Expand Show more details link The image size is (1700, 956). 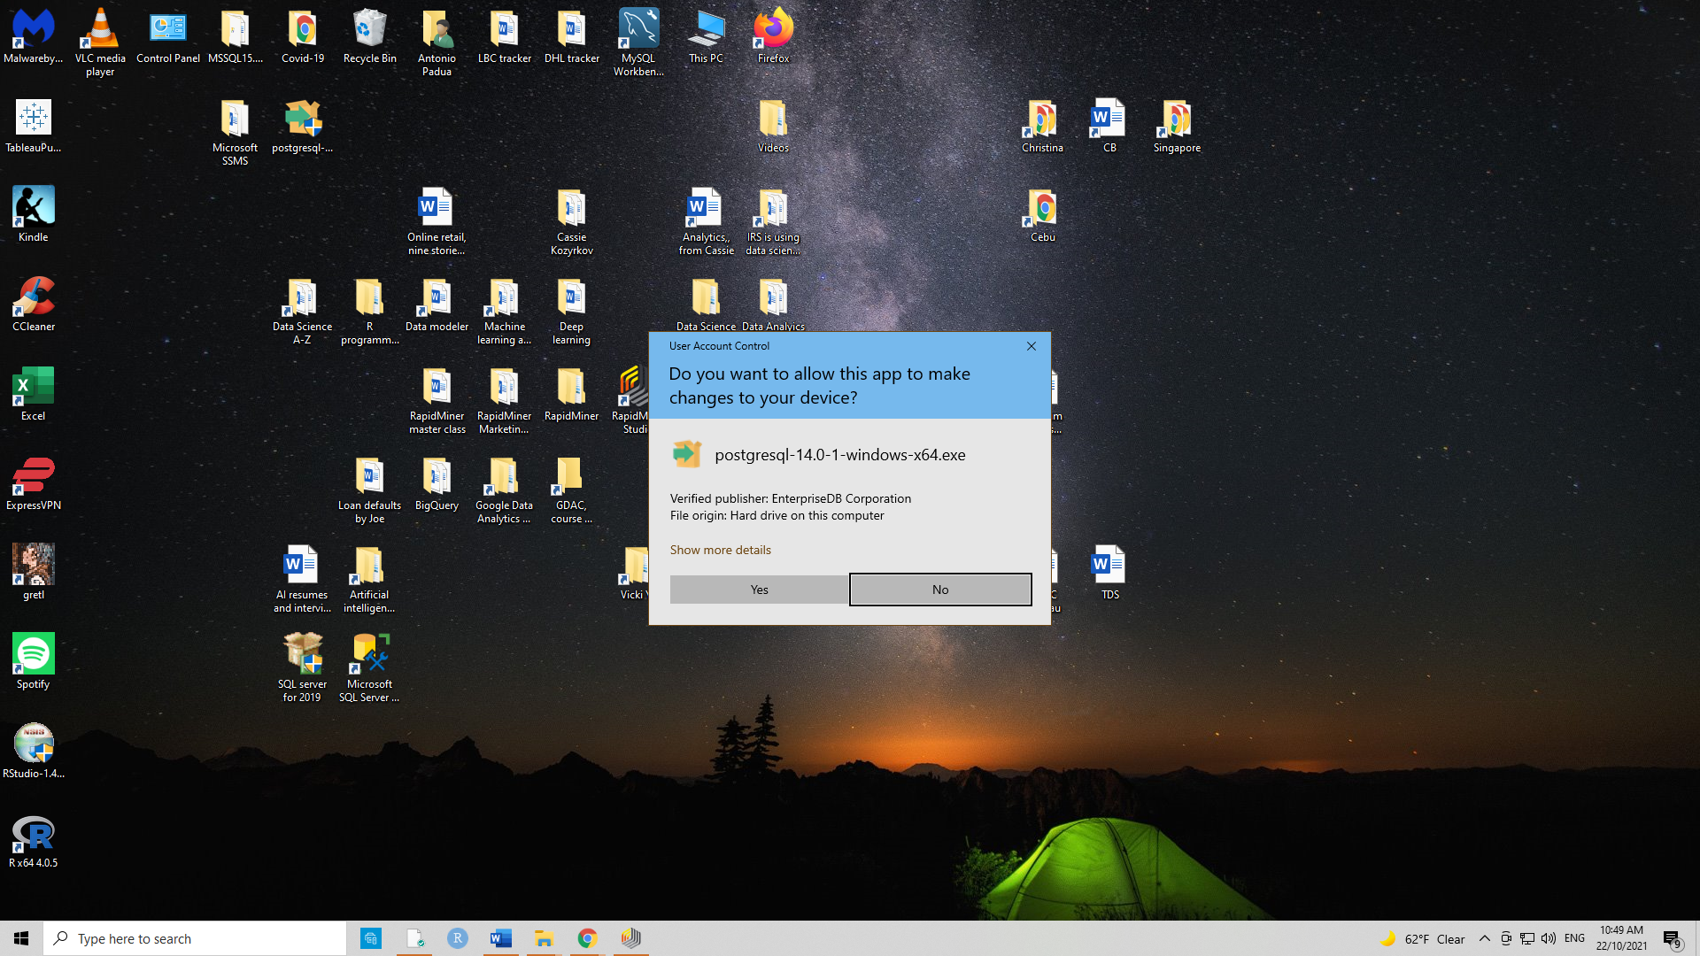point(720,550)
